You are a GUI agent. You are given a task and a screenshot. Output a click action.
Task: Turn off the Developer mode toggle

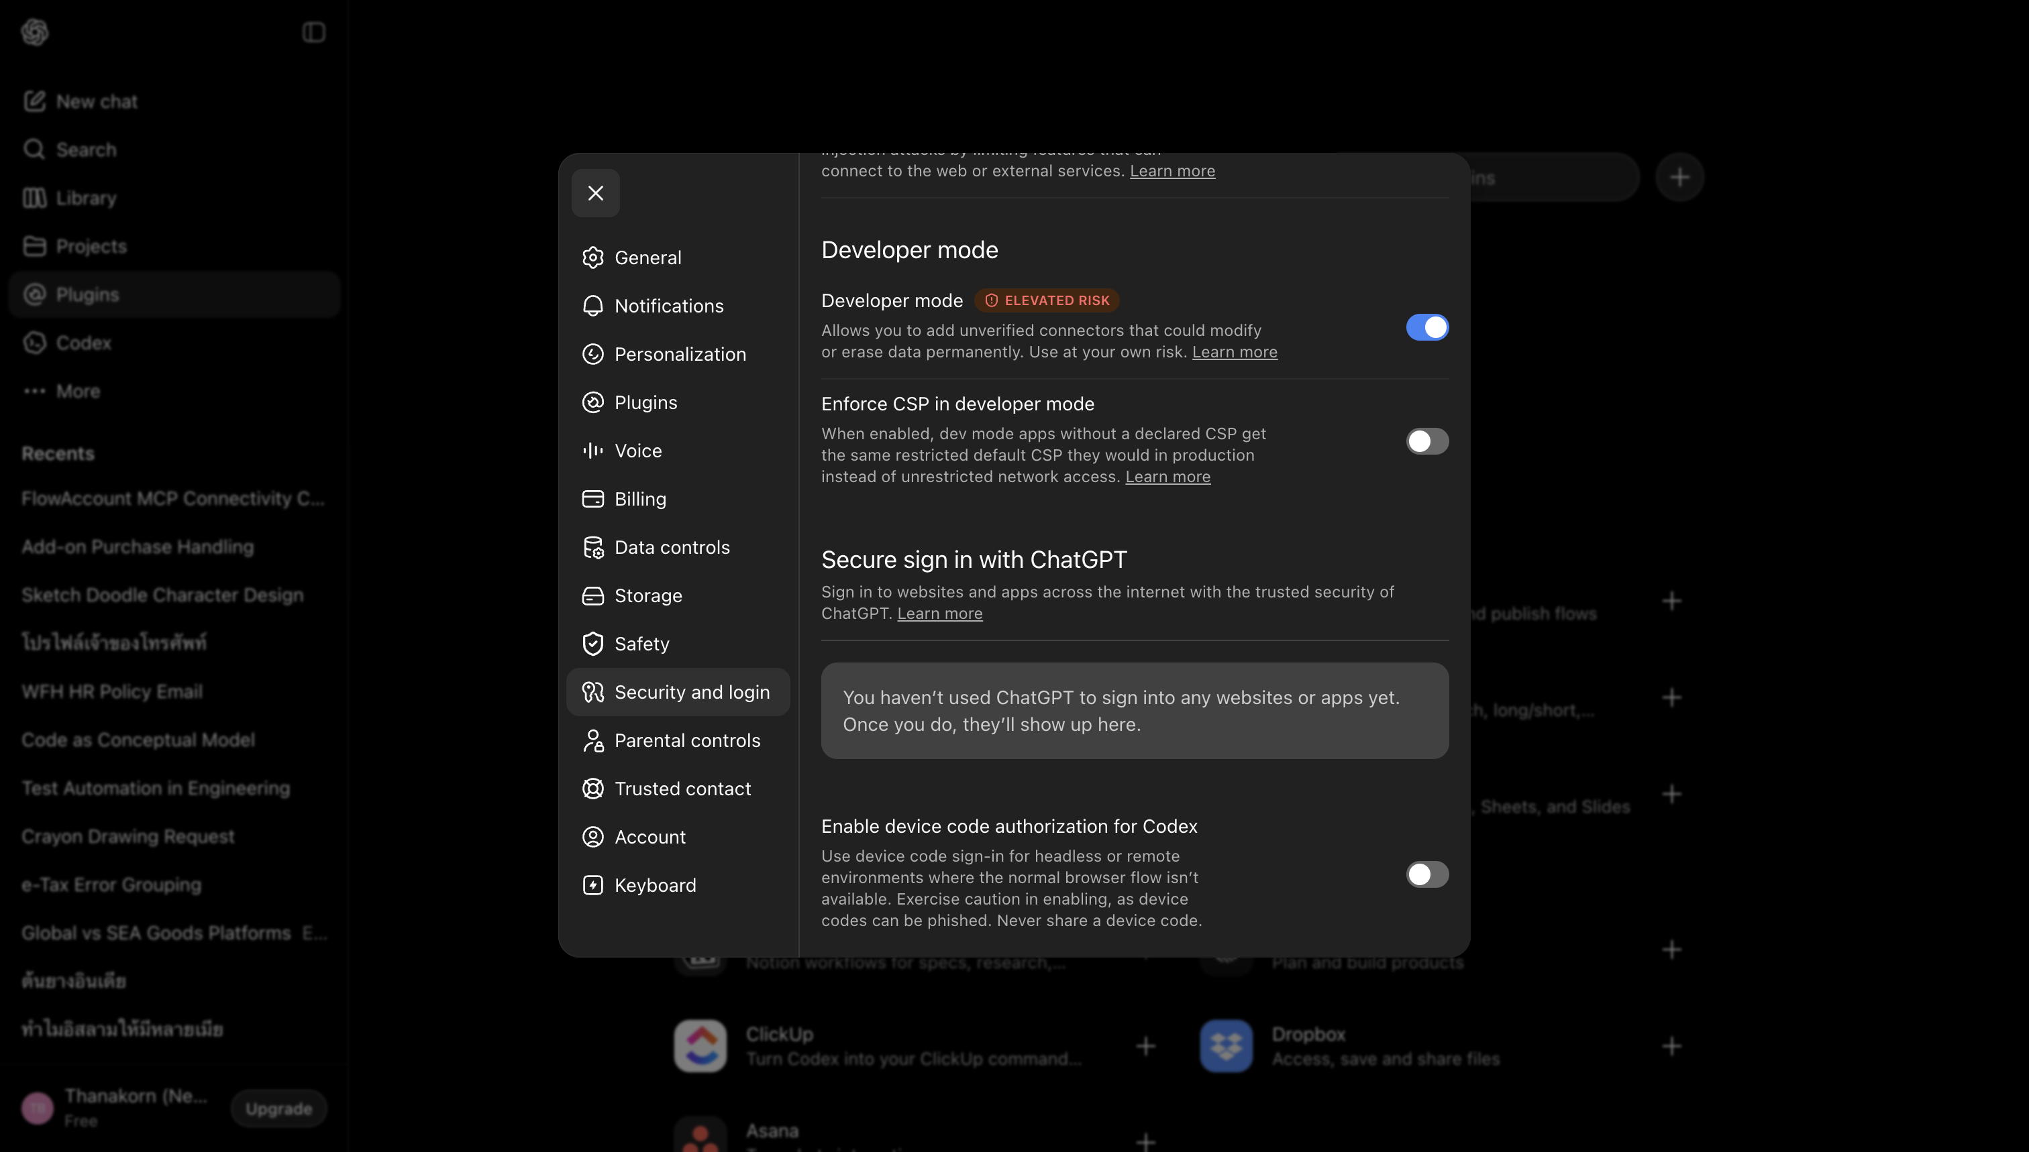pos(1427,327)
